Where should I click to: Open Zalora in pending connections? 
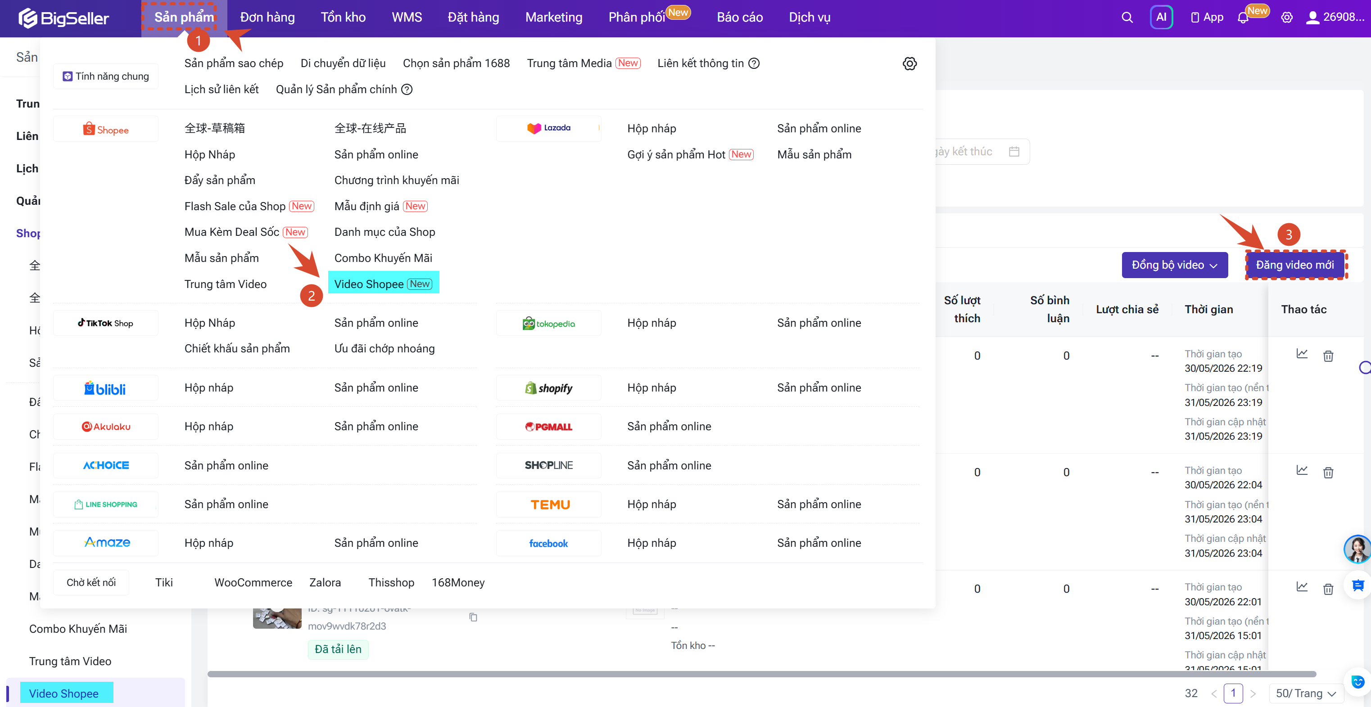click(325, 582)
